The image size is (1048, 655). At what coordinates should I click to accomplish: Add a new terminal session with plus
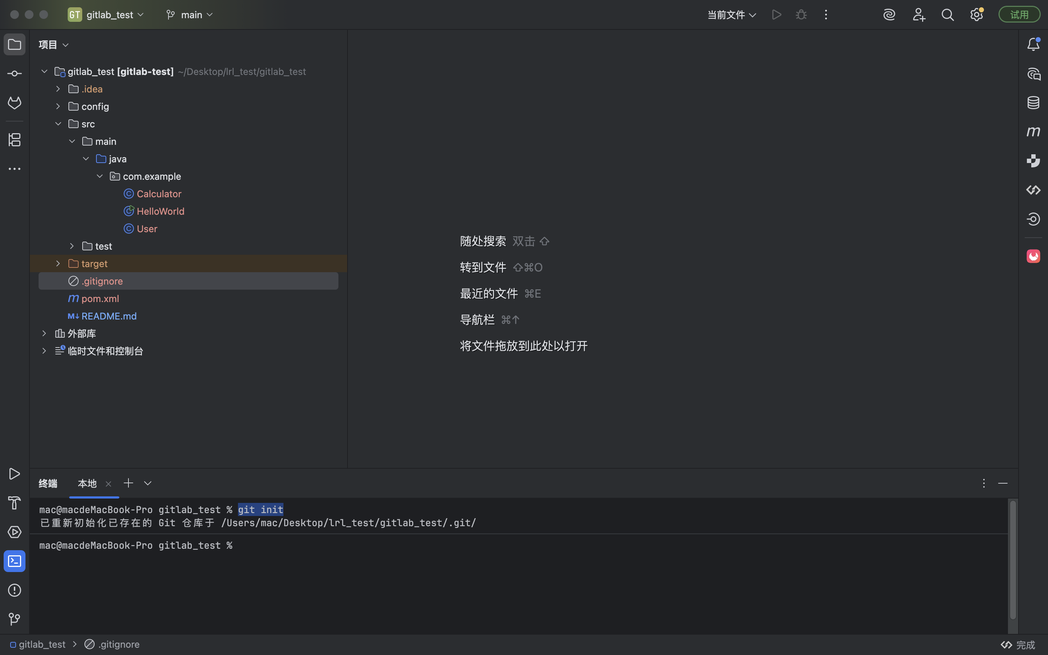pos(128,483)
